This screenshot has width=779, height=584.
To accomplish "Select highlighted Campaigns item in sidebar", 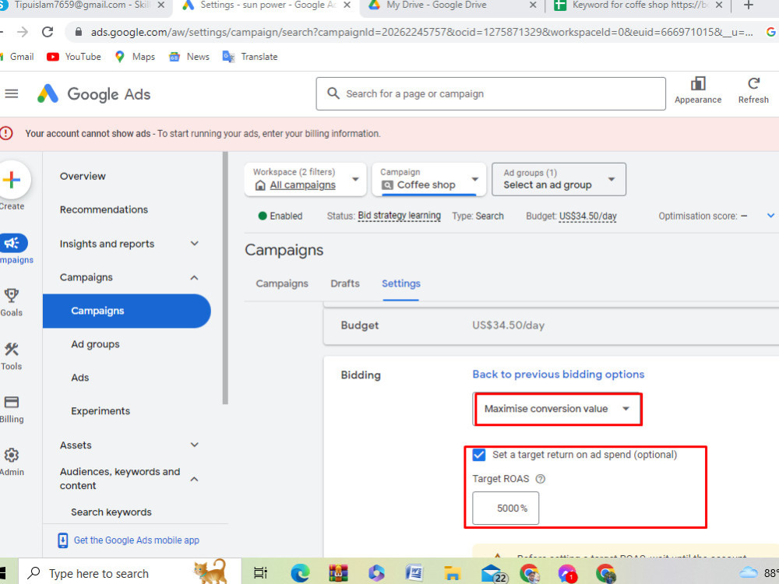I will 127,311.
